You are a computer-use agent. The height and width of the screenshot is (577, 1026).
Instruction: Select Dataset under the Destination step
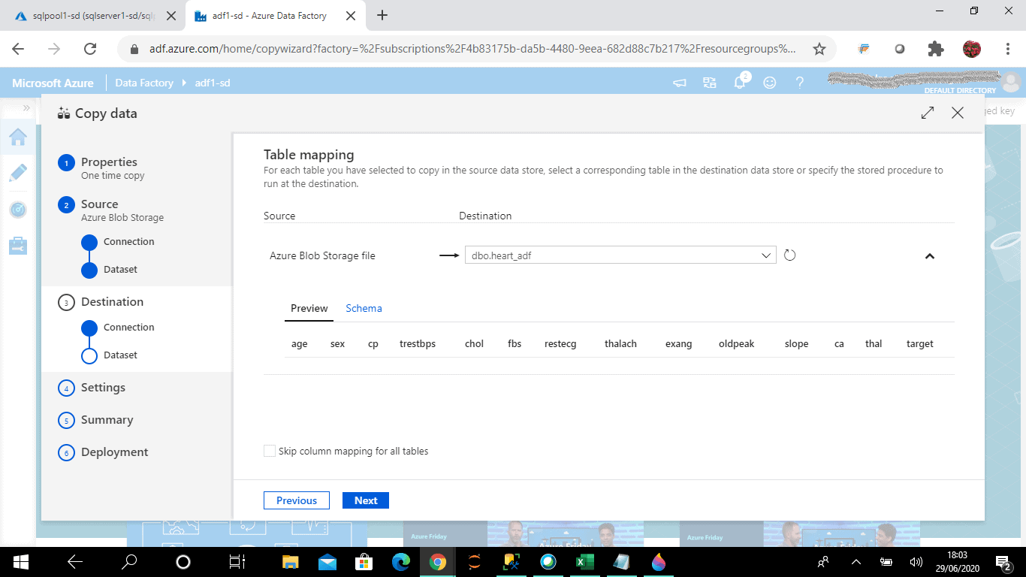tap(120, 355)
